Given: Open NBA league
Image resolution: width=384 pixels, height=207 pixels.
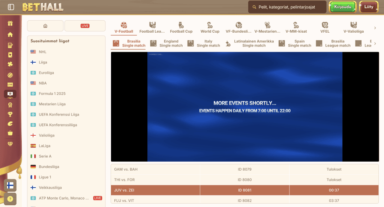Looking at the screenshot, I should click(x=66, y=83).
